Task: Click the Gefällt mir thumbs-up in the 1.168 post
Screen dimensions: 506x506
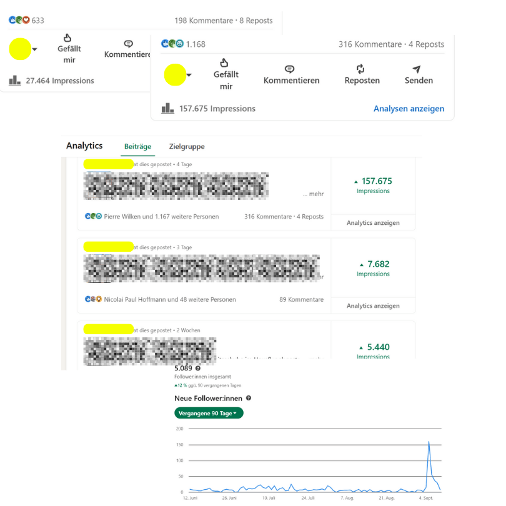Action: click(224, 62)
